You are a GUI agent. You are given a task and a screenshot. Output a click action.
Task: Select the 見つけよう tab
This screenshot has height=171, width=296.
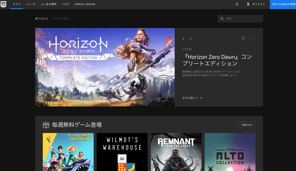(42, 18)
